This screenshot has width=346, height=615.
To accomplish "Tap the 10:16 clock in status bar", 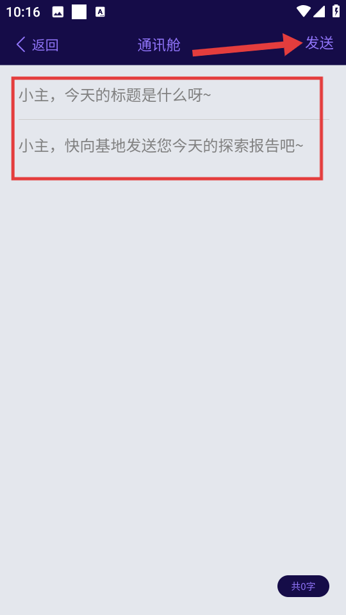I will click(23, 12).
